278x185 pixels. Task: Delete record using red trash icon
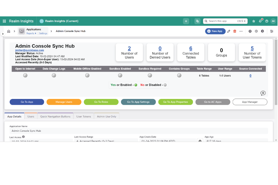pyautogui.click(x=235, y=31)
